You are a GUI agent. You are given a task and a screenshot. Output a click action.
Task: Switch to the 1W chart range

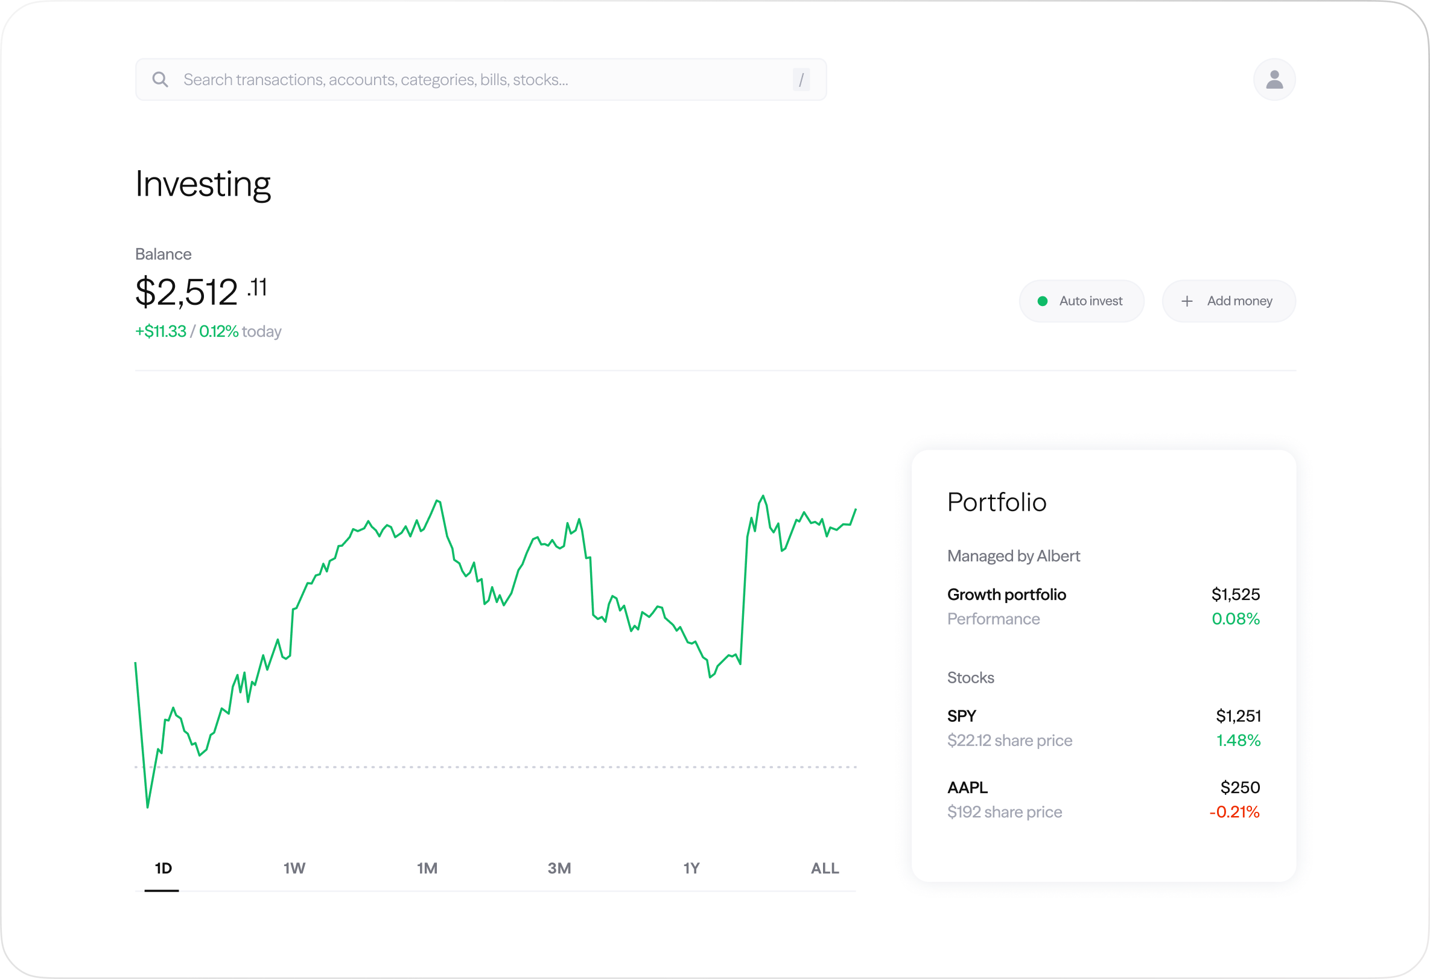pyautogui.click(x=294, y=867)
